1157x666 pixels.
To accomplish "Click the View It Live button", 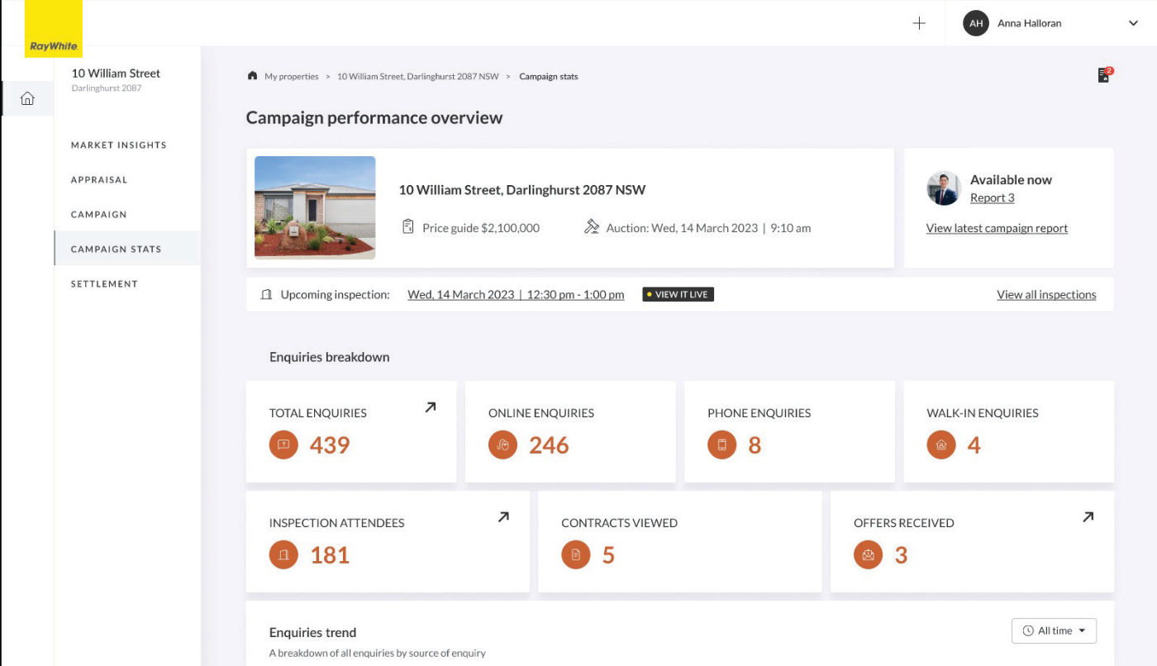I will click(x=678, y=294).
